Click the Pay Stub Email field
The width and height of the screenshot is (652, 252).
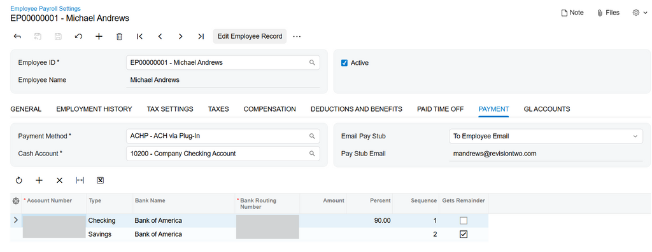[x=546, y=154]
